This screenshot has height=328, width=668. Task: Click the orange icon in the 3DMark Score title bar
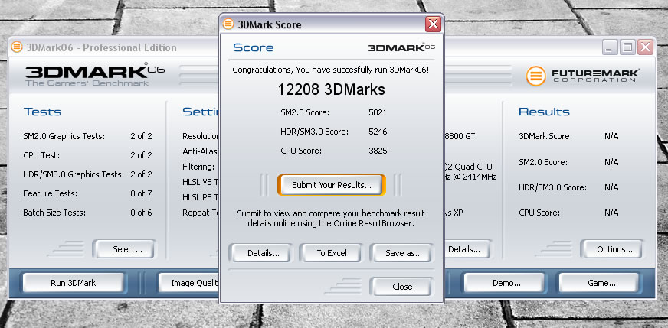228,24
